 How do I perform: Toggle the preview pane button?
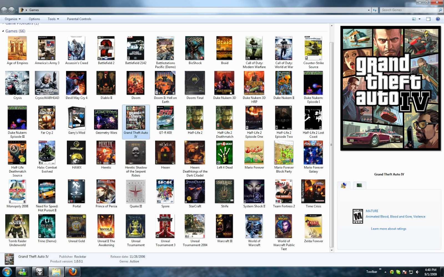428,19
